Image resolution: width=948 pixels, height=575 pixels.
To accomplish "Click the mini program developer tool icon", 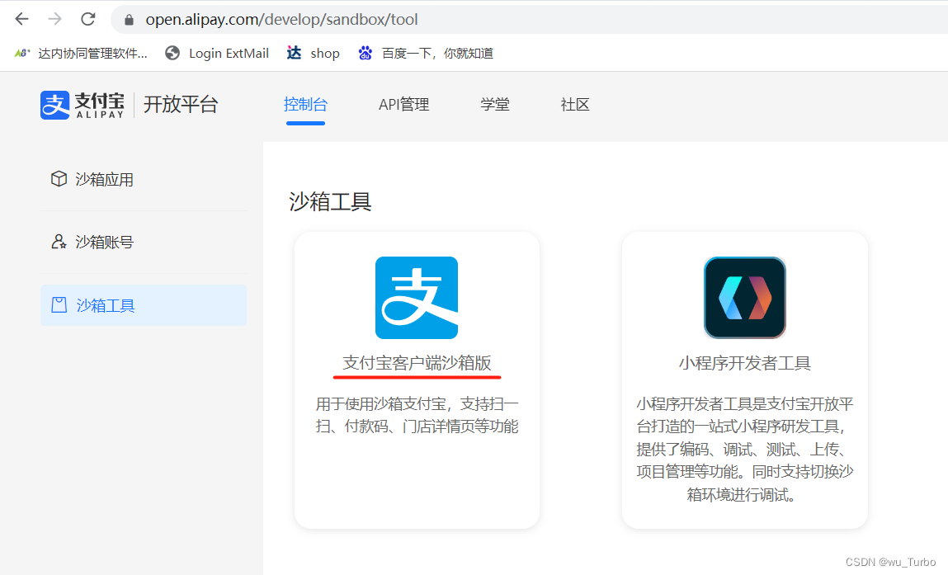I will click(x=745, y=298).
